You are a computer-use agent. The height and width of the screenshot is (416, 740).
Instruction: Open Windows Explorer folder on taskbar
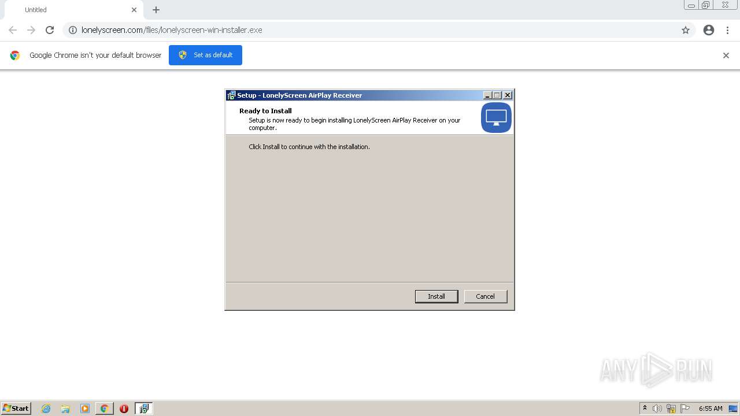pyautogui.click(x=65, y=408)
